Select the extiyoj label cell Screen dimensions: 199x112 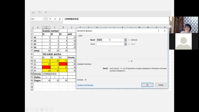[x=38, y=50]
